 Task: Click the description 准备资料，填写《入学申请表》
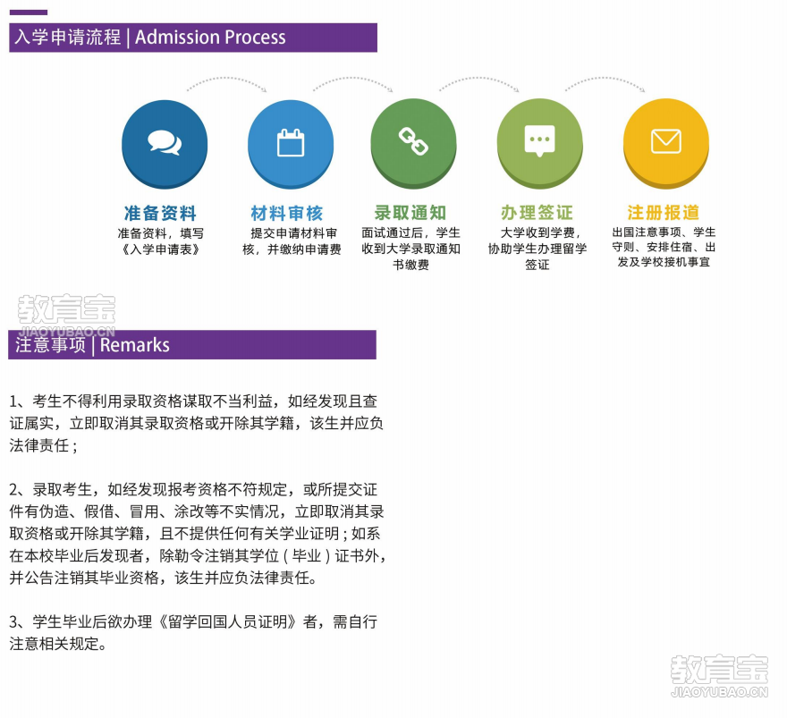tap(161, 241)
